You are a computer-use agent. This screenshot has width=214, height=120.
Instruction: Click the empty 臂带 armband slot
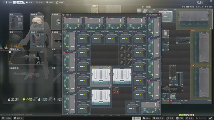tap(16, 37)
